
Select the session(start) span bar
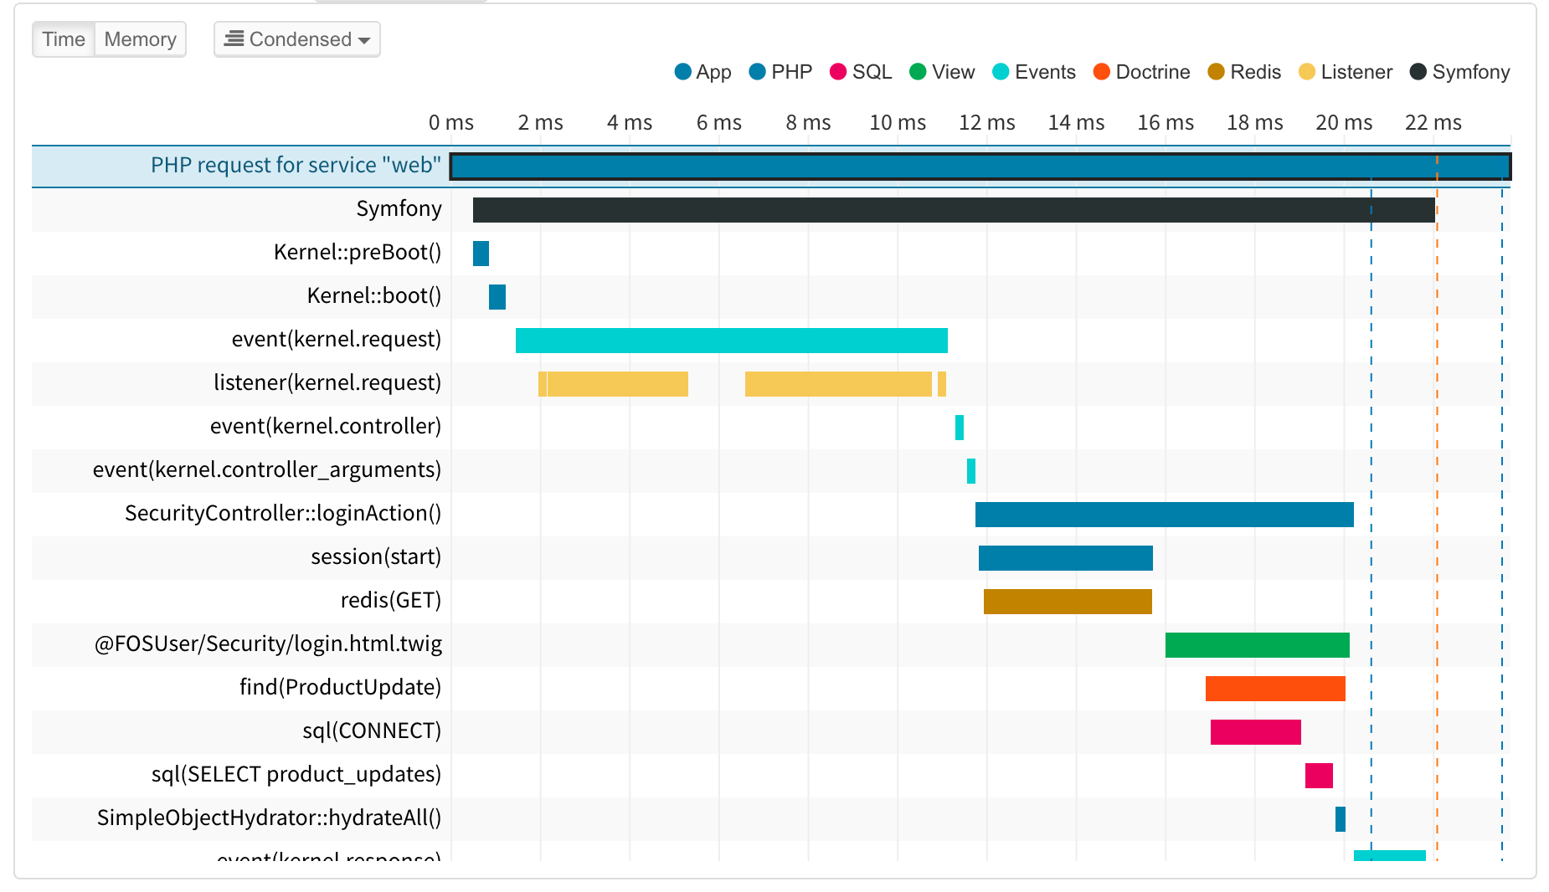point(1066,558)
